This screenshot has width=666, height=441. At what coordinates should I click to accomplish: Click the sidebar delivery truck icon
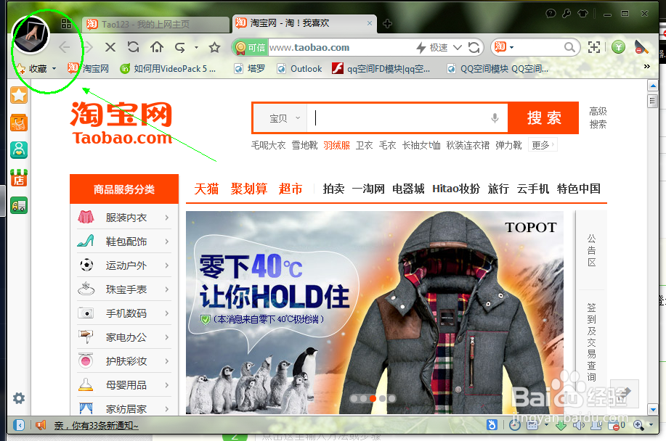click(x=19, y=206)
